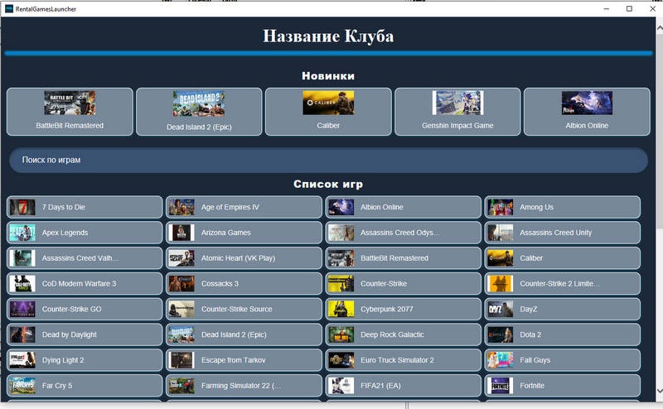Select Euro Truck Simulator 2 in list

[404, 360]
